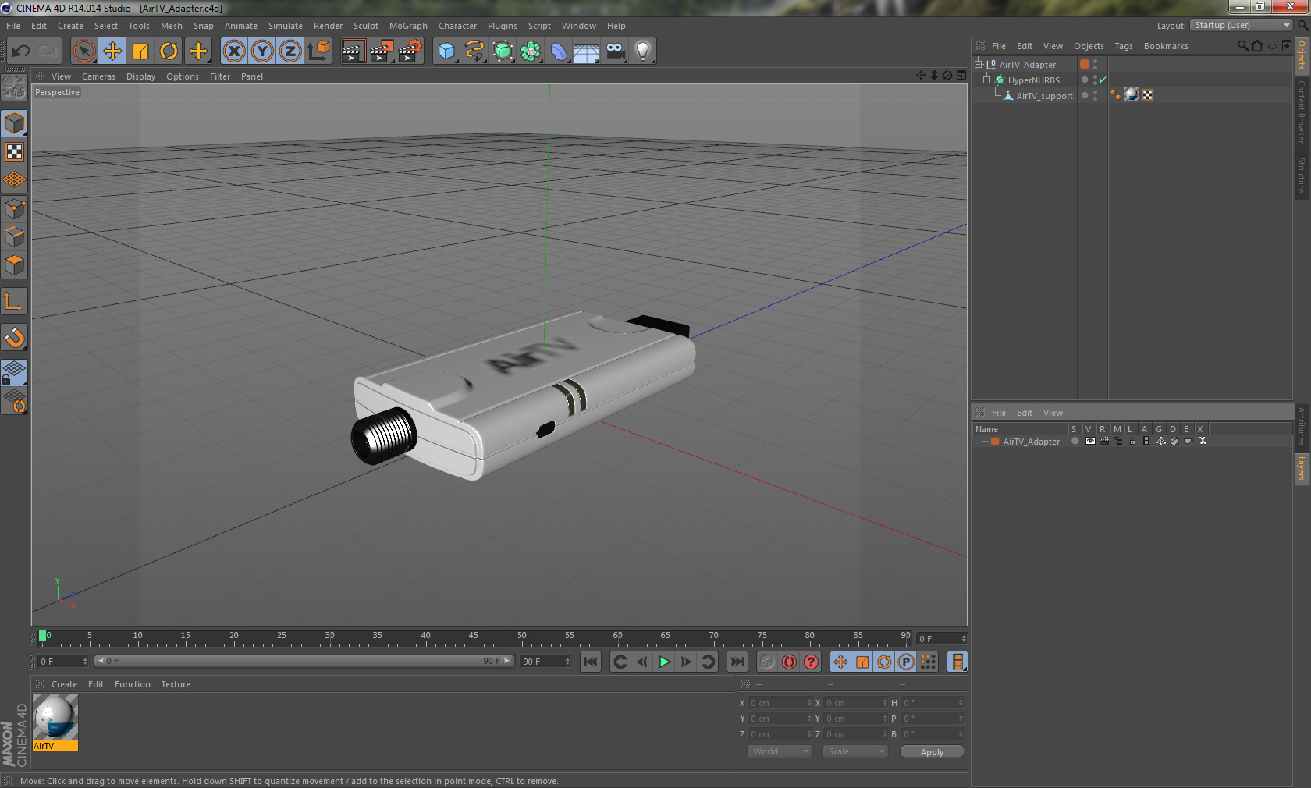1311x788 pixels.
Task: Switch to Edges mode
Action: (x=14, y=236)
